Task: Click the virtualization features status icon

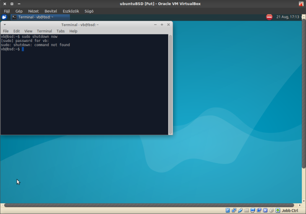Action: coord(265,210)
